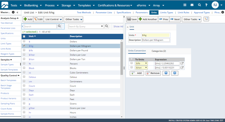The height and width of the screenshot is (122, 225).
Task: Click the Sample Types options dots
Action: pos(20,64)
